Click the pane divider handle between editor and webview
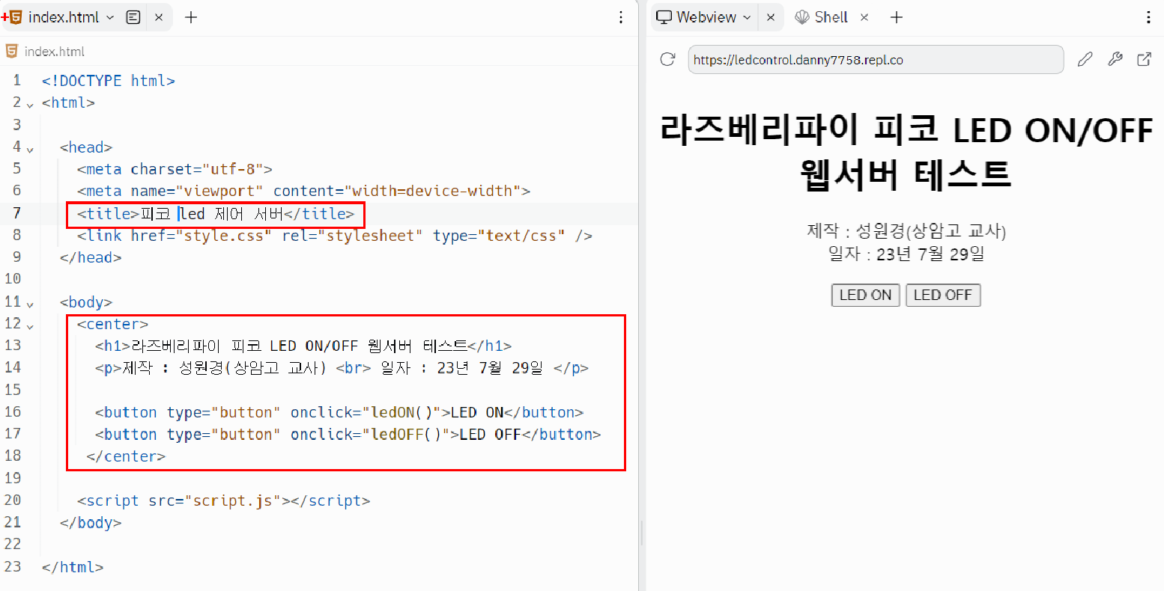 coord(642,533)
